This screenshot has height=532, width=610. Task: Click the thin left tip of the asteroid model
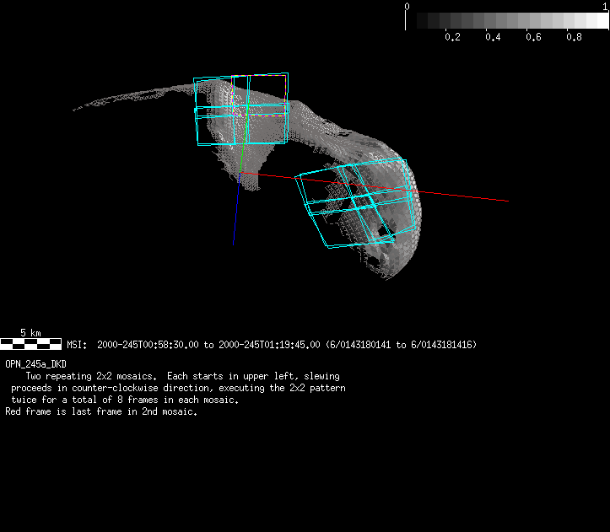click(78, 110)
